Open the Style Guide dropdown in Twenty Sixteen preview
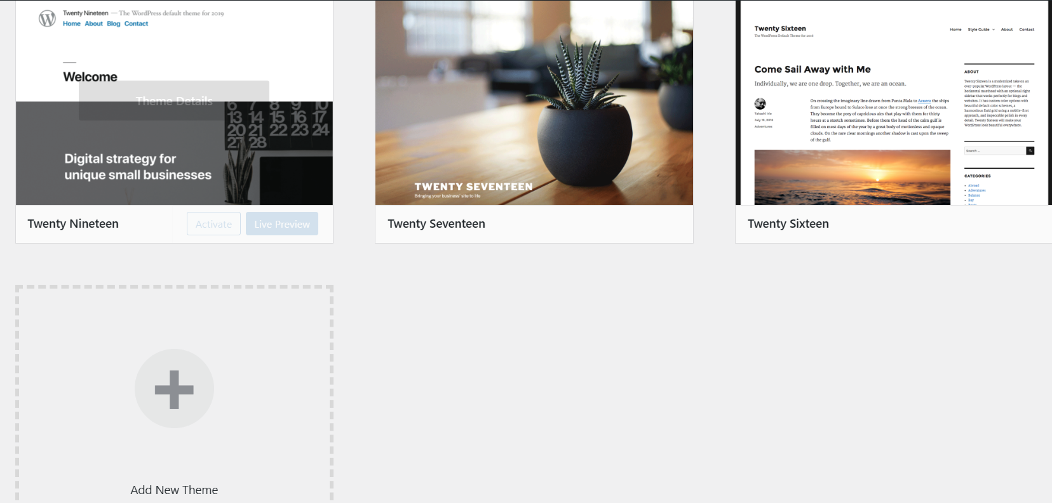Screen dimensions: 1052x503 click(x=981, y=29)
